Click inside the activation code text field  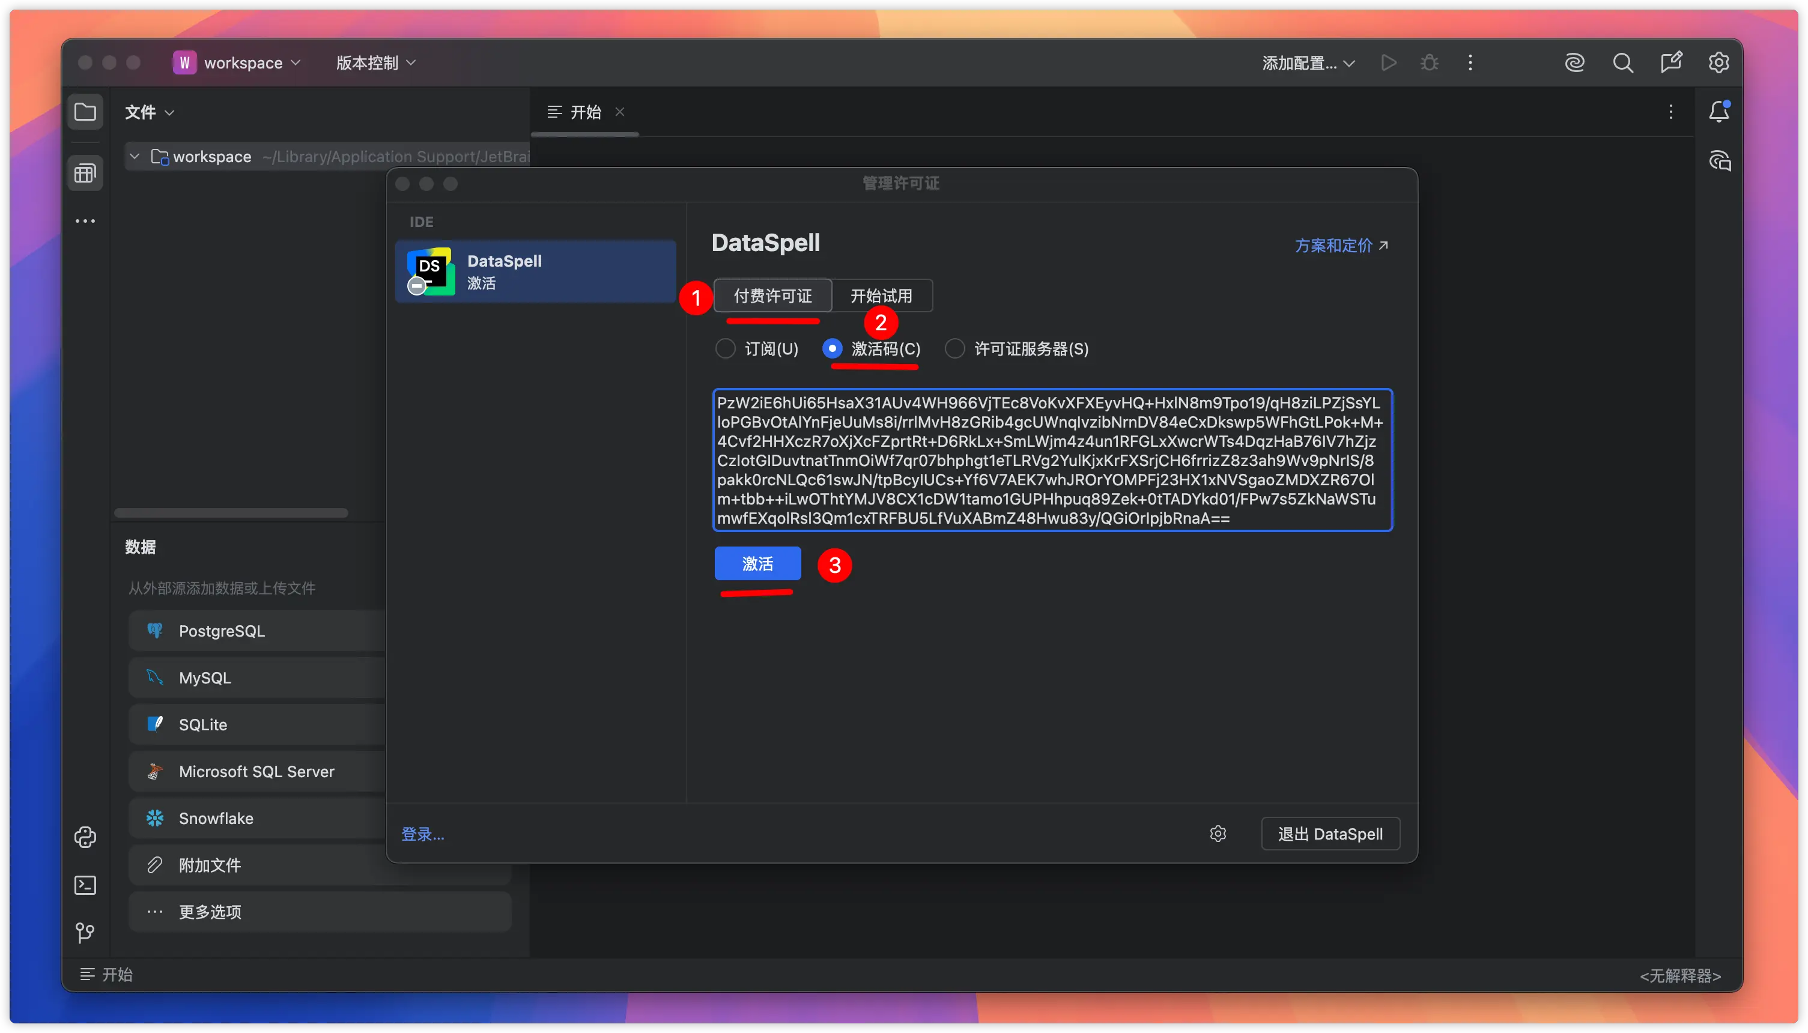[1052, 459]
